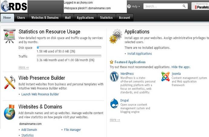Click the Websites & Domains section heading
209x137 pixels.
(40, 107)
